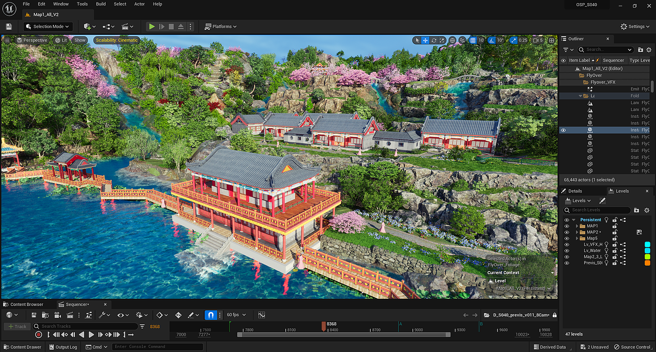Adjust camera speed setting 5
The width and height of the screenshot is (656, 352).
click(x=538, y=40)
